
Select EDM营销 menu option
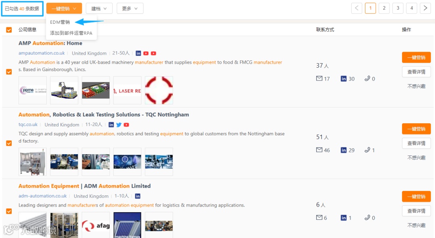pyautogui.click(x=60, y=22)
